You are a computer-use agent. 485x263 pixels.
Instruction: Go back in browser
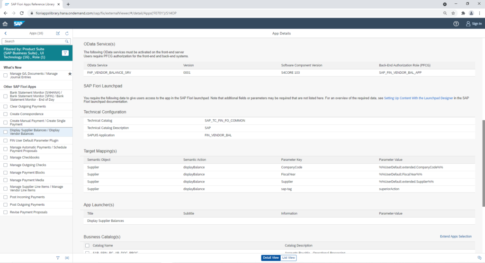coord(6,13)
